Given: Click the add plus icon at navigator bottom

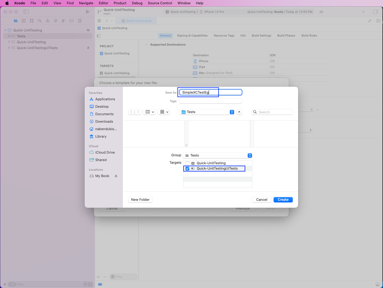Looking at the screenshot, I should 5,284.
